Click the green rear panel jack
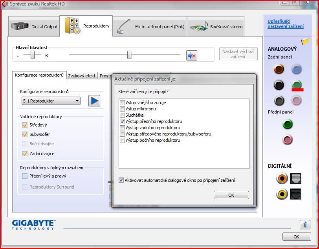319x249 pixels. tap(297, 84)
